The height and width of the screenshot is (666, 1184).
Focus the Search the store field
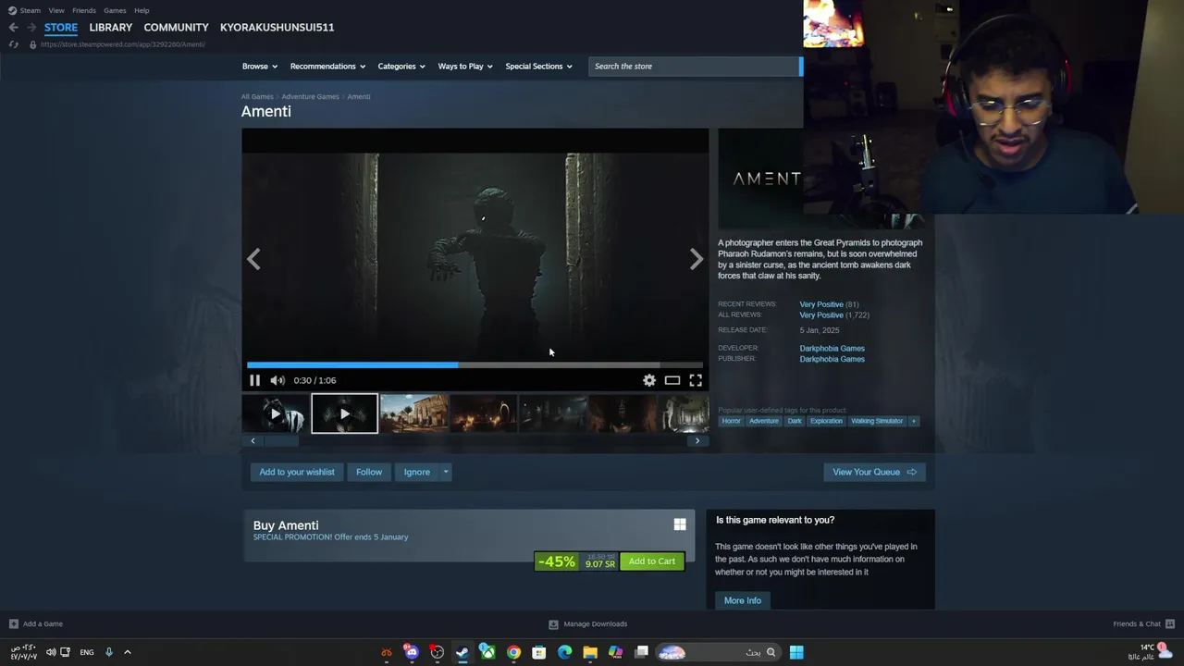point(694,67)
